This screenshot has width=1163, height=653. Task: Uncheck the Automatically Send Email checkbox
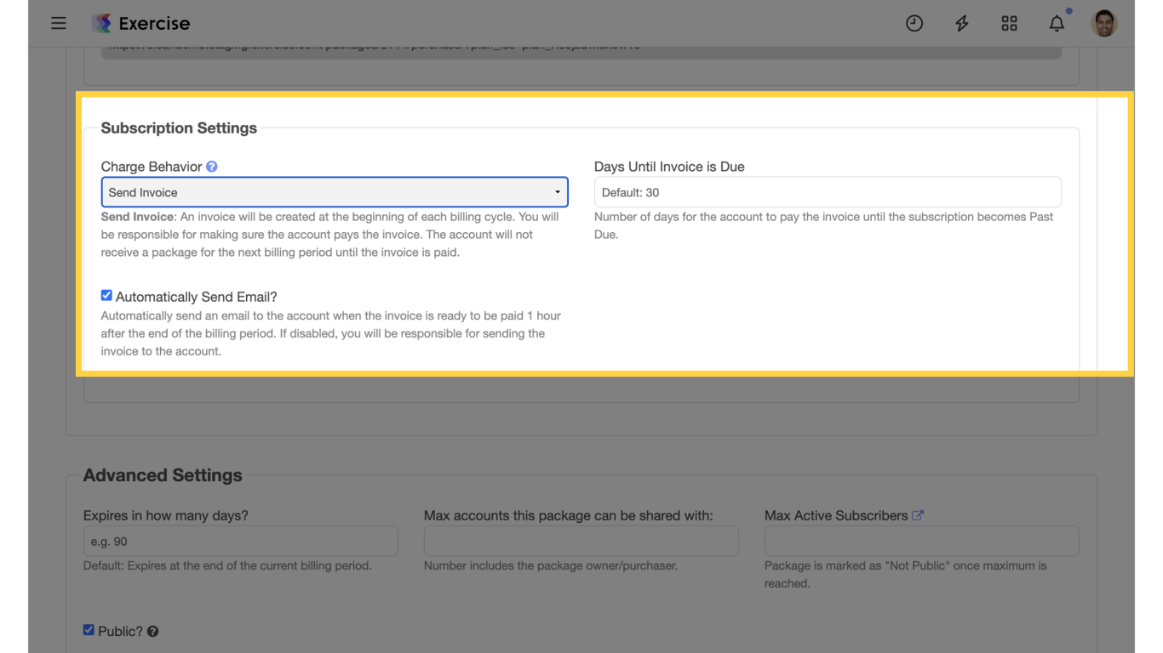pos(106,295)
